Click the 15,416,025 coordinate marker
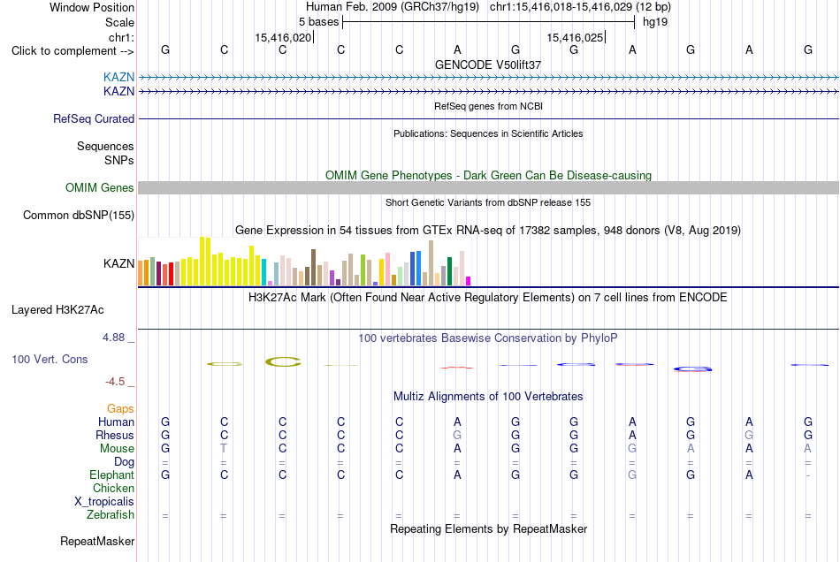840x562 pixels. tap(575, 37)
